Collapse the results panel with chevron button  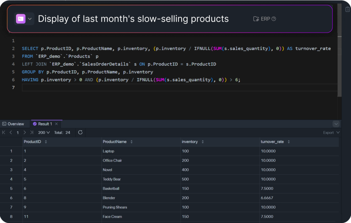point(336,124)
